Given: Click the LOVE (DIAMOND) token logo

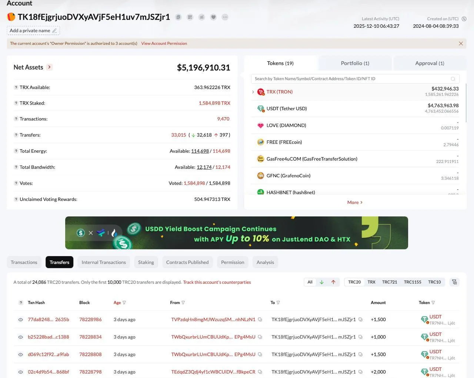Looking at the screenshot, I should point(261,126).
